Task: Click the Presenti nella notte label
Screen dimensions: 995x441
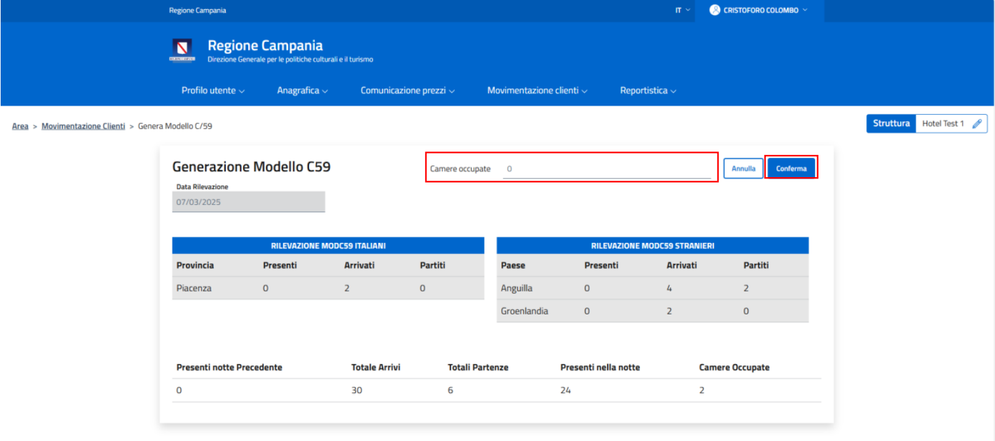Action: coord(600,367)
